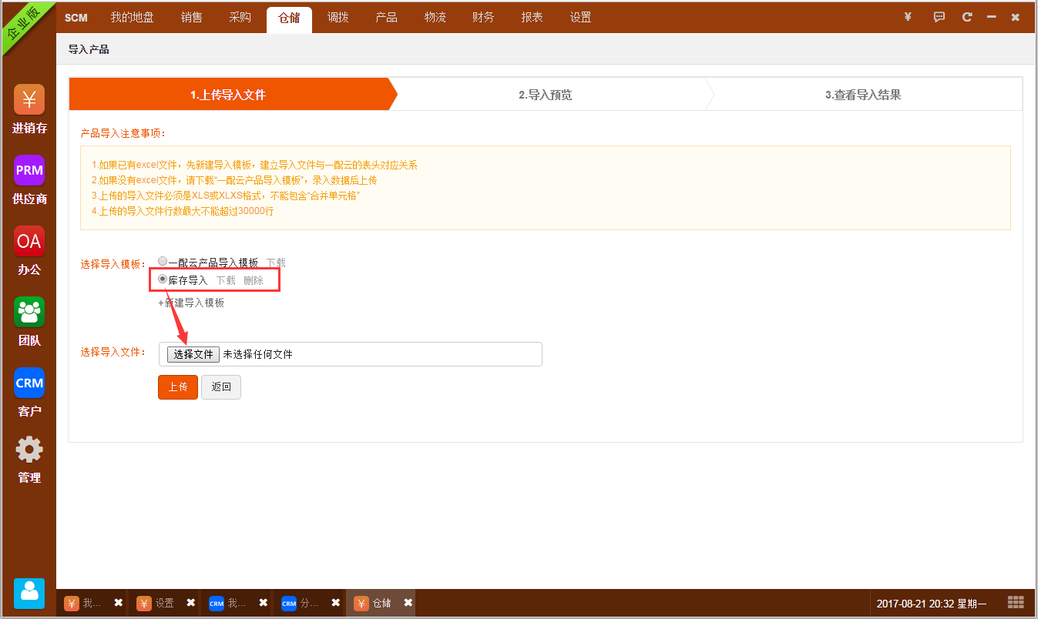Image resolution: width=1038 pixels, height=619 pixels.
Task: Select the 库存导入 template radio button
Action: (x=163, y=279)
